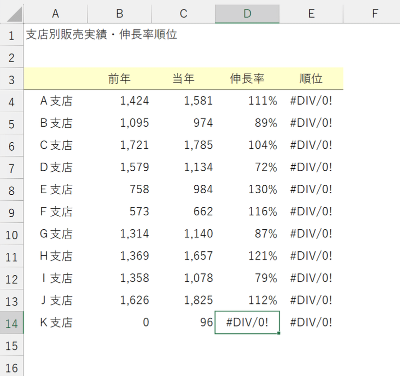Click K支店 previous-year cell showing 0
The image size is (400, 376).
(119, 322)
